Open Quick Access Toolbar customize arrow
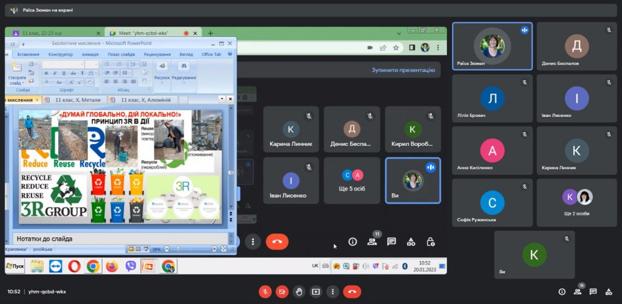The height and width of the screenshot is (304, 622). click(24, 44)
